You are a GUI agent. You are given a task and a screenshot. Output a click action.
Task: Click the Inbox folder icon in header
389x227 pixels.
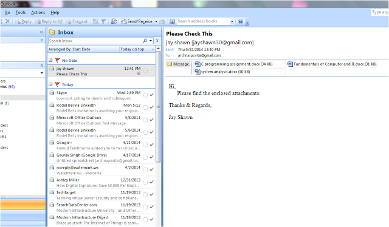pyautogui.click(x=52, y=32)
